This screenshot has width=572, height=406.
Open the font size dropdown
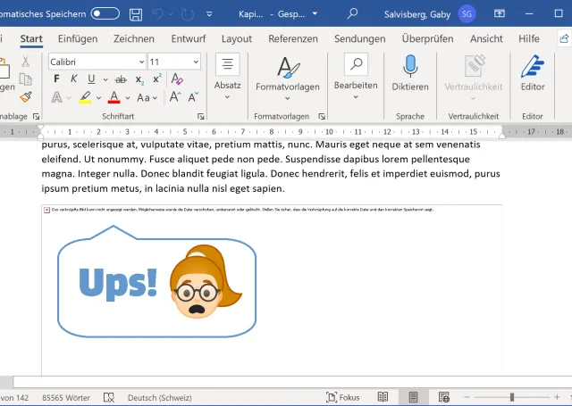tap(196, 62)
